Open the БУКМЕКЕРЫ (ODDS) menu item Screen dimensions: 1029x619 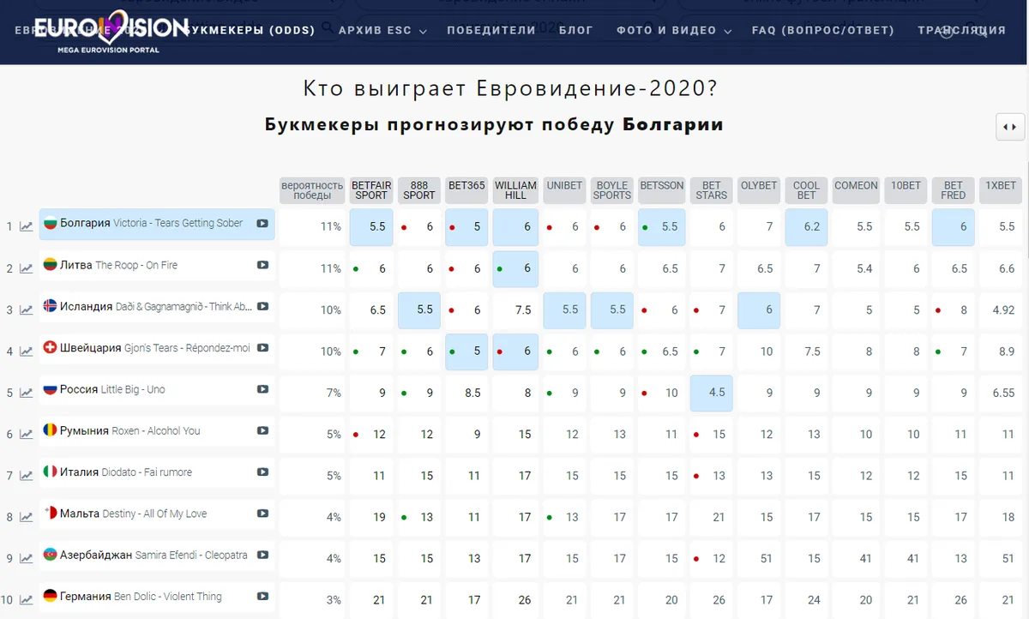coord(250,30)
